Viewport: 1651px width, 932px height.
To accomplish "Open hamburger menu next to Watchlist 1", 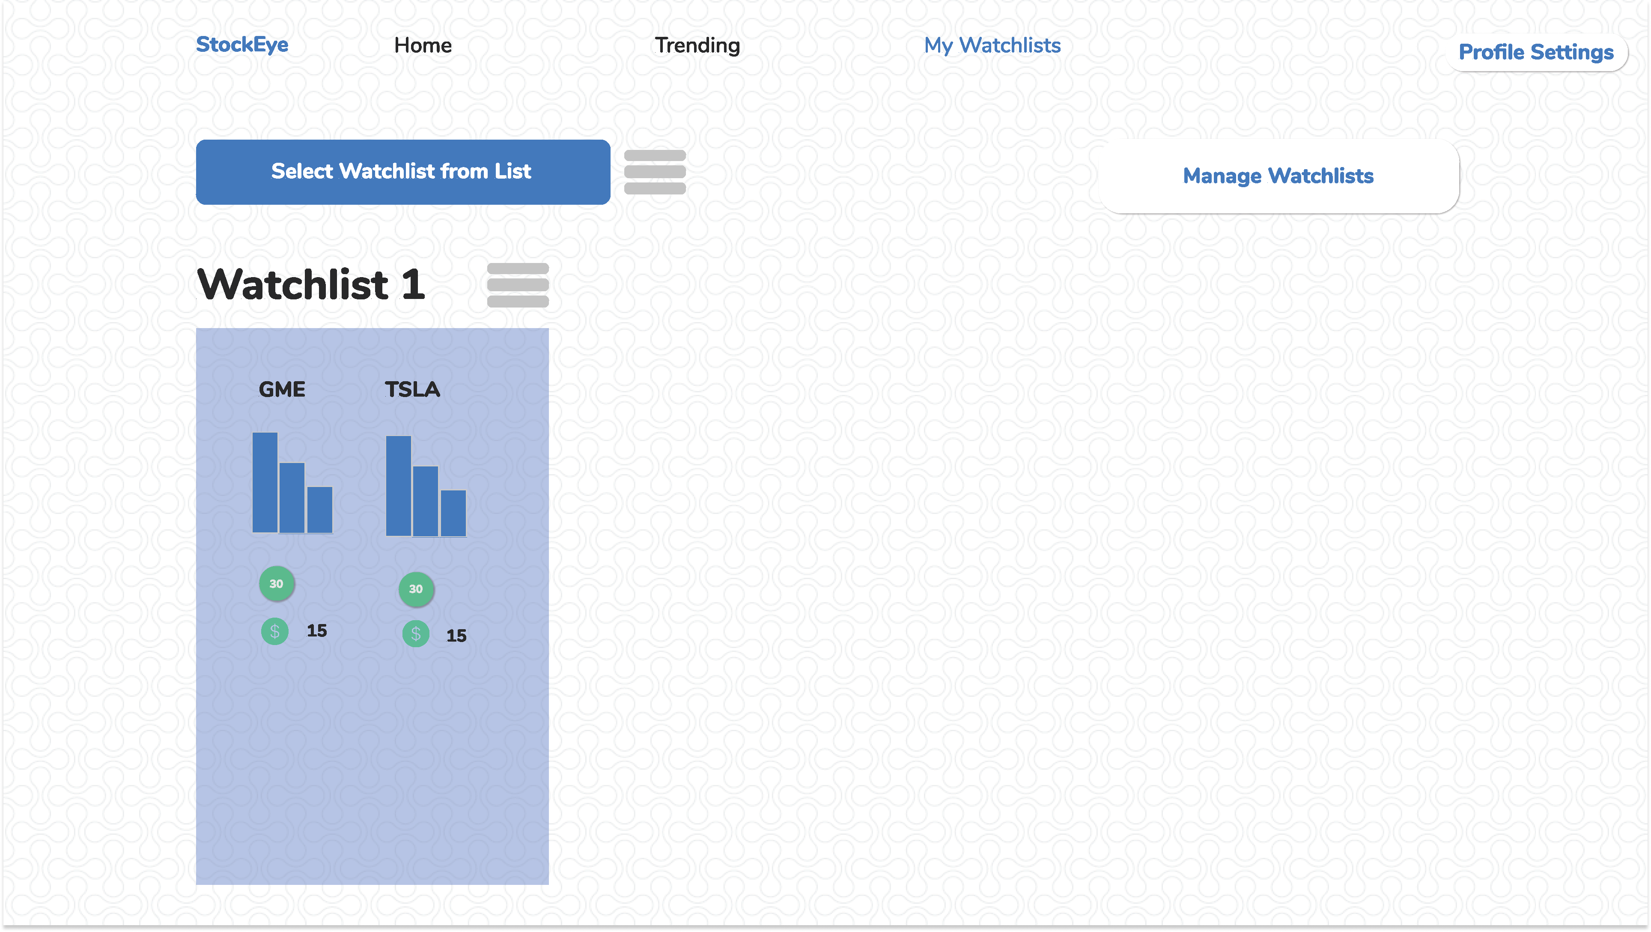I will coord(518,284).
